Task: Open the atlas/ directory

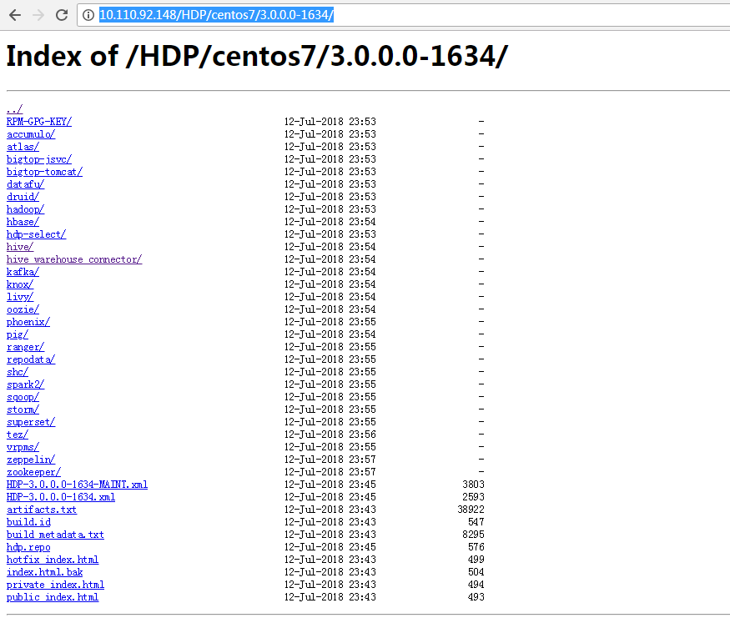Action: point(23,147)
